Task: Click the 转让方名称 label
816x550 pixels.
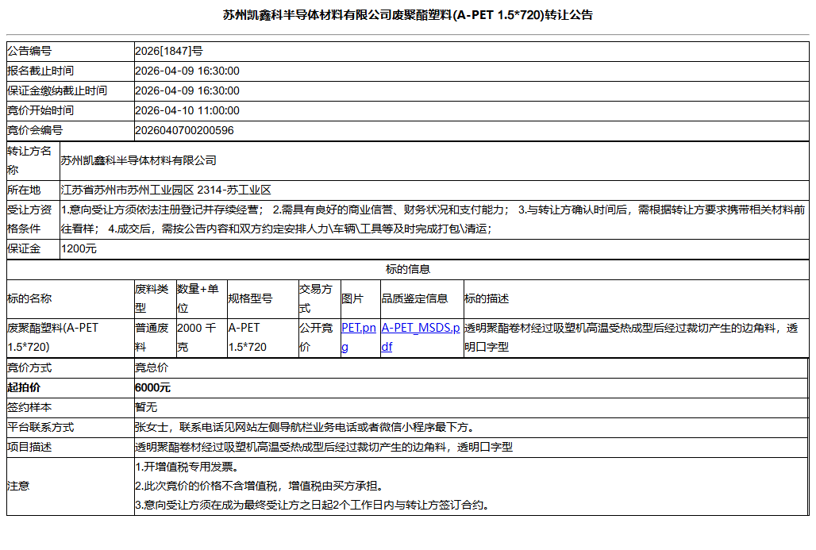Action: click(29, 160)
